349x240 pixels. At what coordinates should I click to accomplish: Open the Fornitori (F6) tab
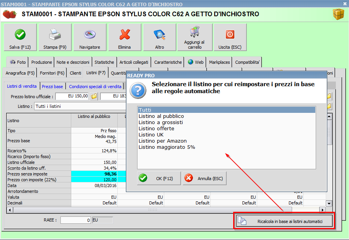52,73
